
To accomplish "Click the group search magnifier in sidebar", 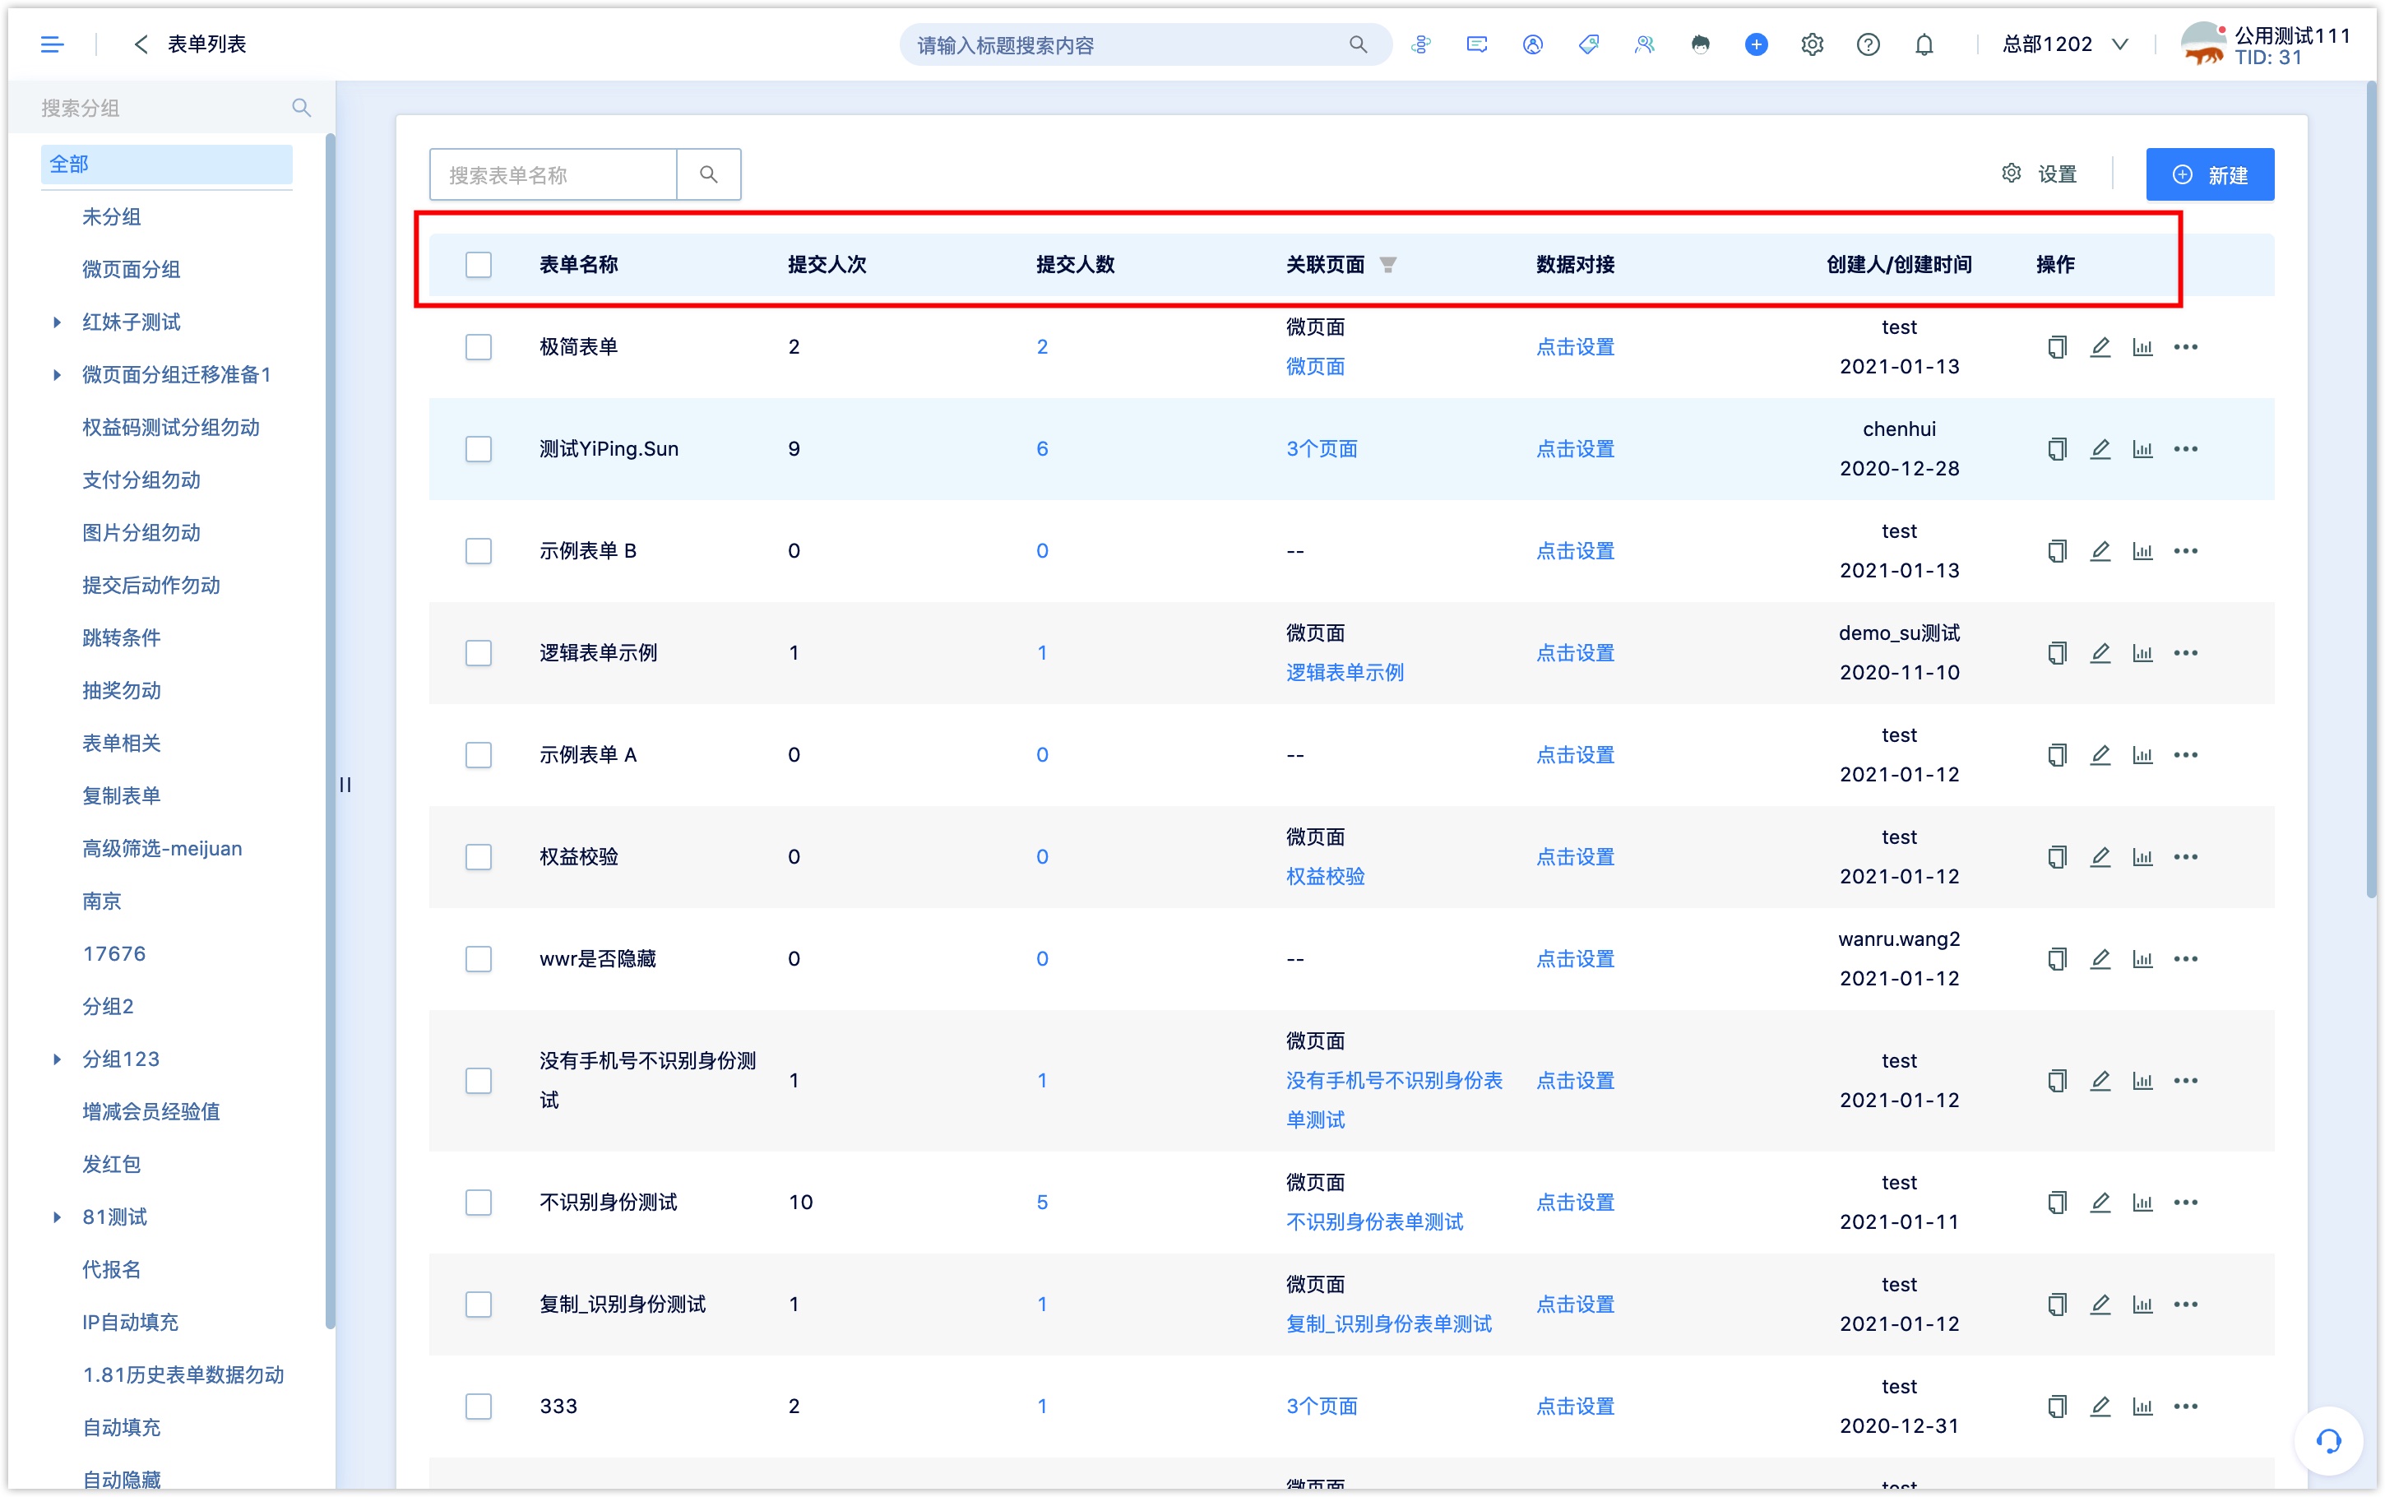I will (x=301, y=107).
